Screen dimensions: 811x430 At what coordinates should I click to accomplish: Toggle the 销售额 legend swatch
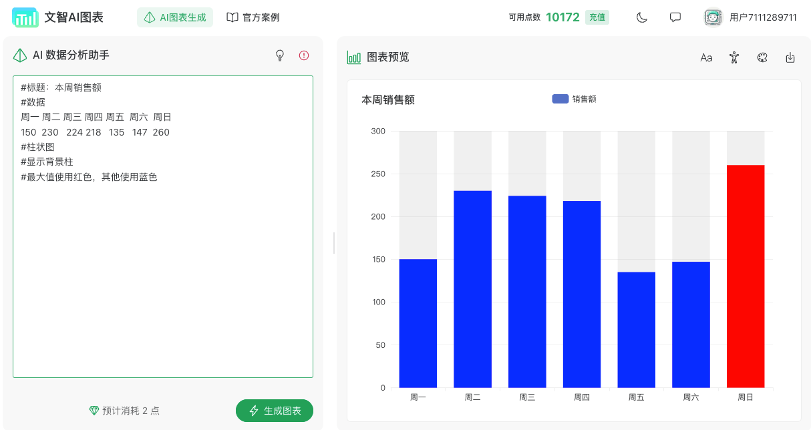(x=560, y=99)
